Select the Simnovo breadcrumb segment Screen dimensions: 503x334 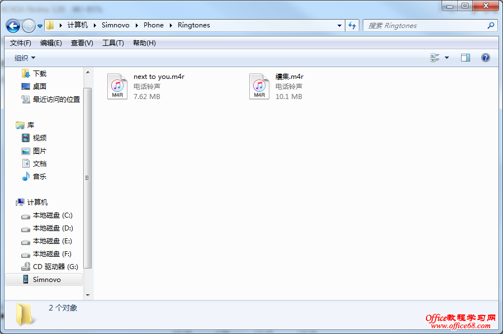(116, 25)
